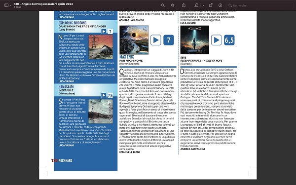Open the sidebar view options chevron
Viewport: 296px width, 185px height.
click(x=10, y=5)
